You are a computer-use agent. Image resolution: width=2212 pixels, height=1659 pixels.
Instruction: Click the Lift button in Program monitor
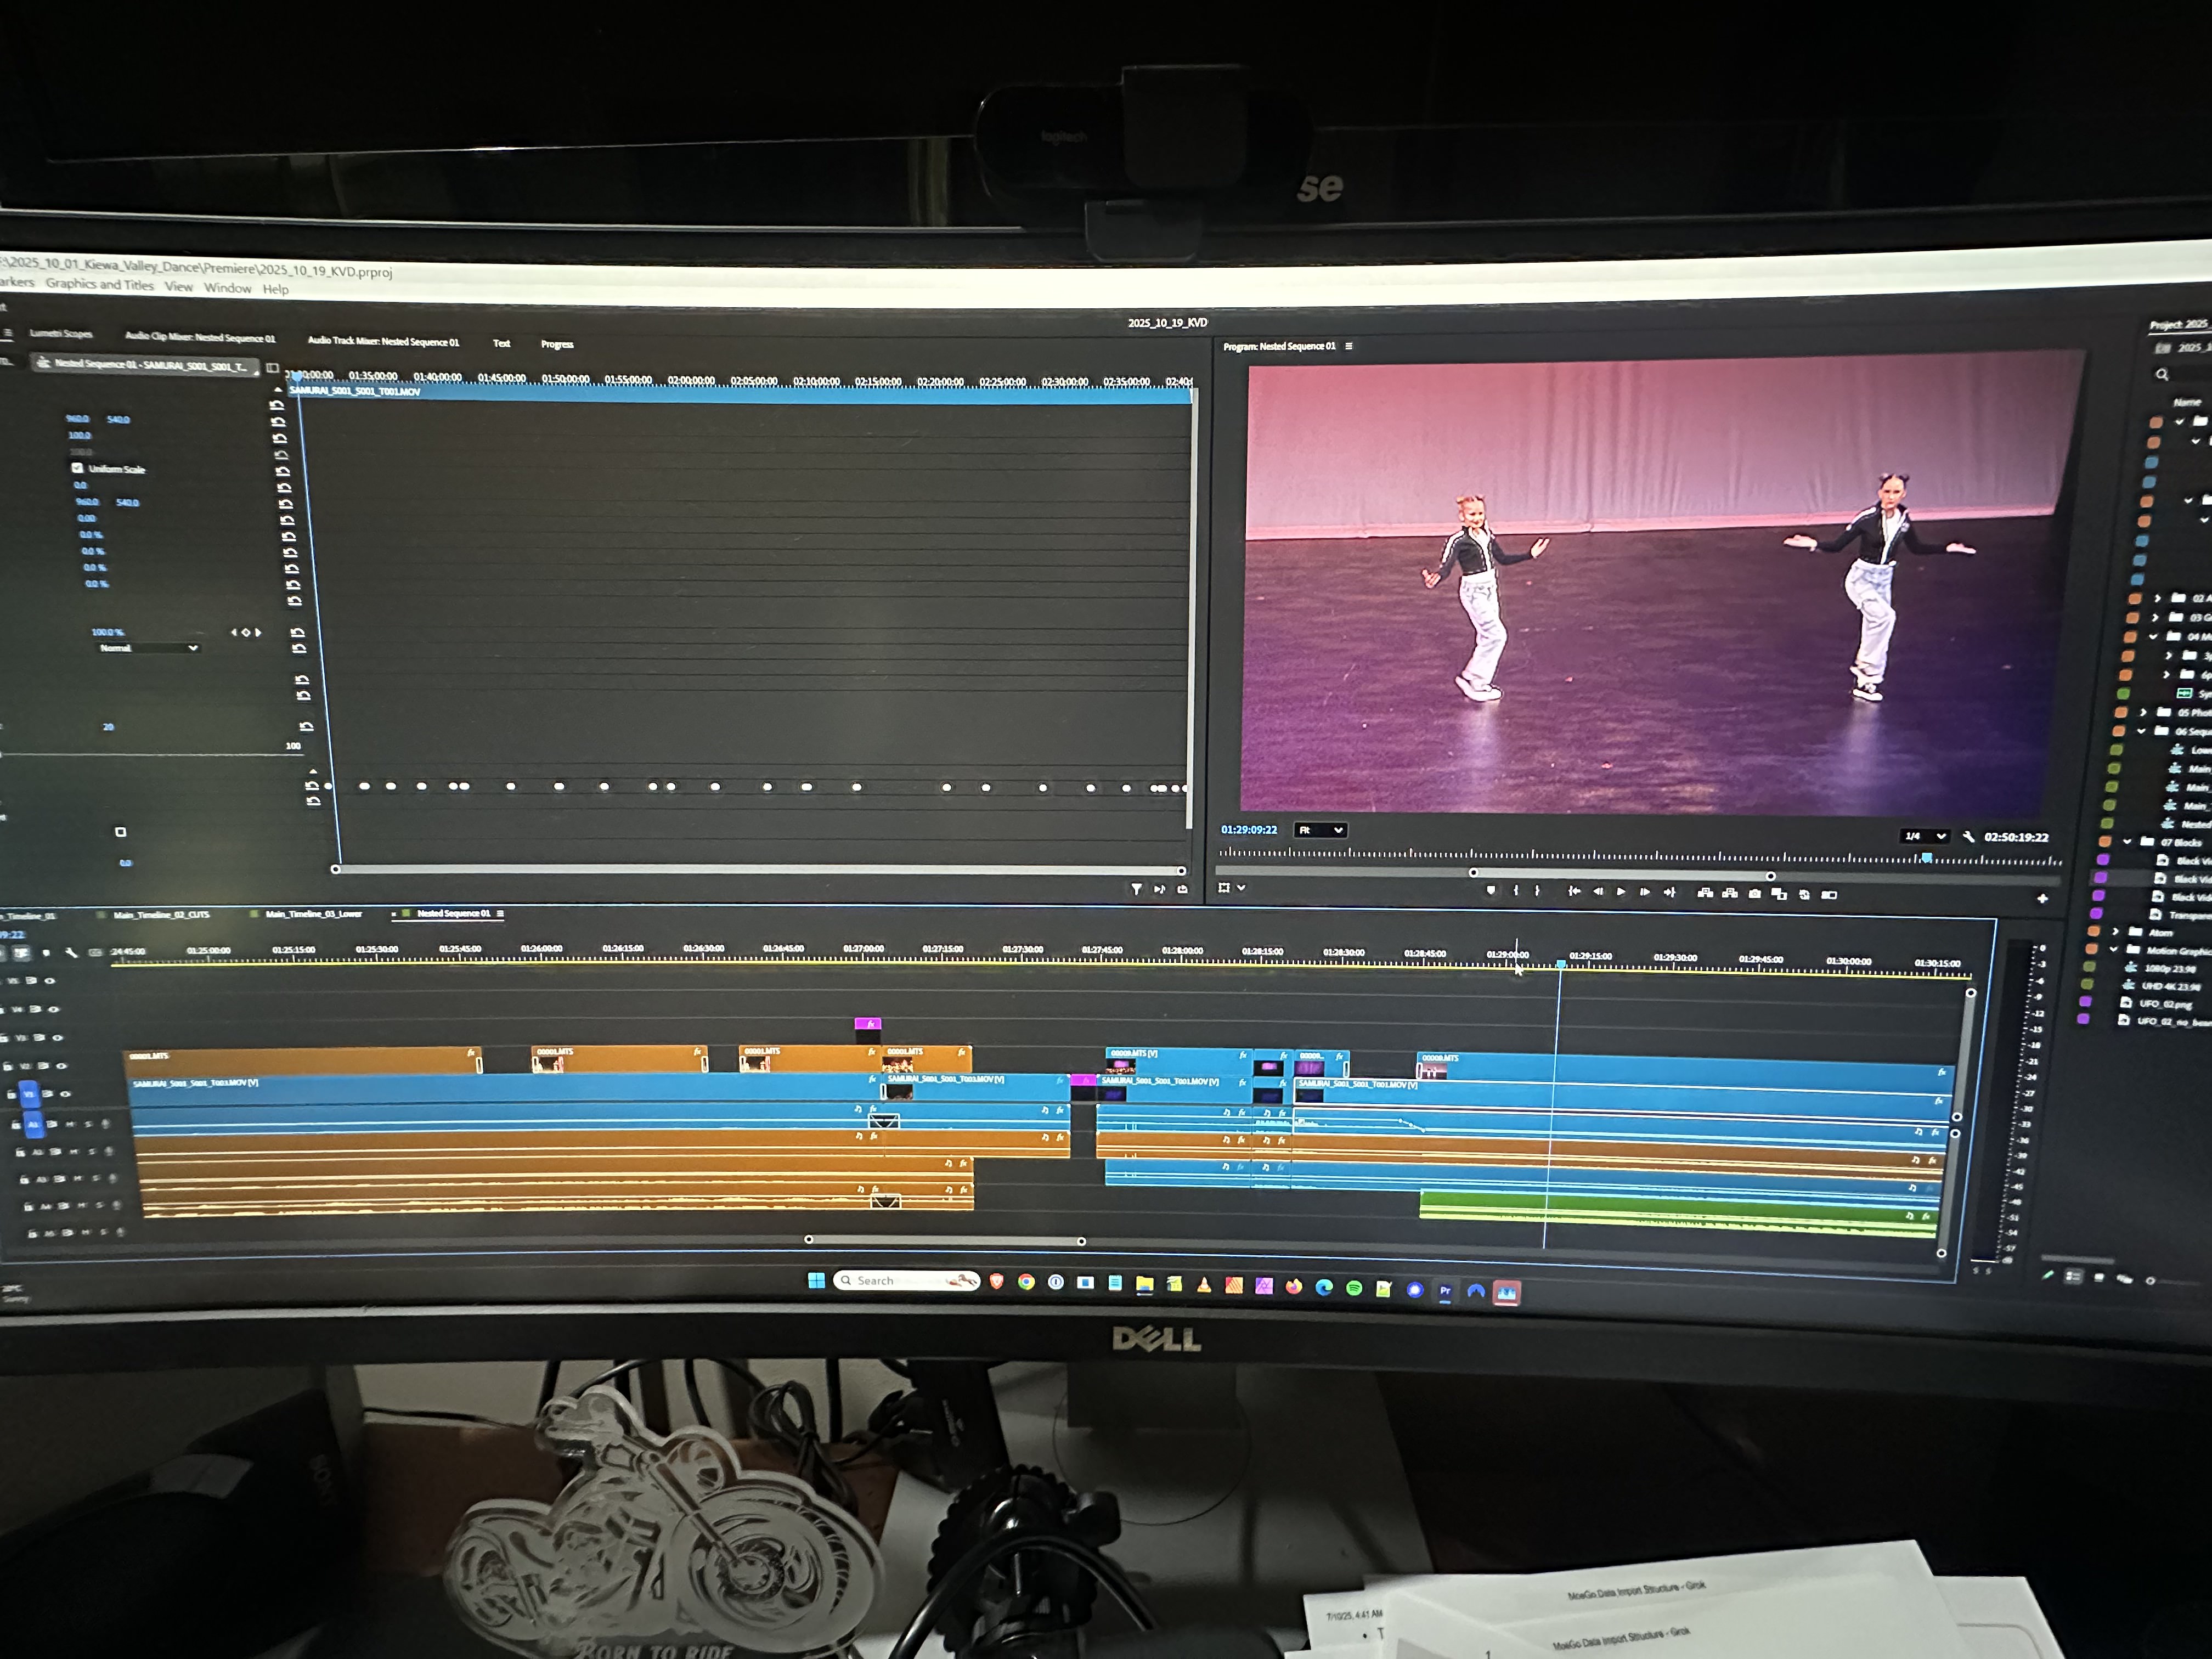(1705, 893)
